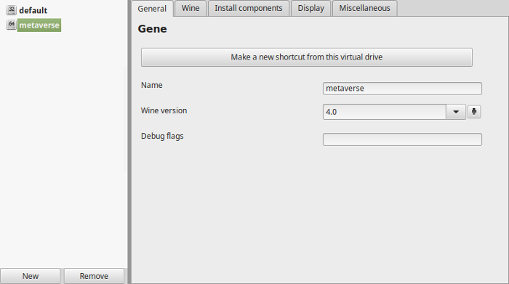Open the Display tab
Viewport: 509px width, 284px height.
(x=310, y=8)
